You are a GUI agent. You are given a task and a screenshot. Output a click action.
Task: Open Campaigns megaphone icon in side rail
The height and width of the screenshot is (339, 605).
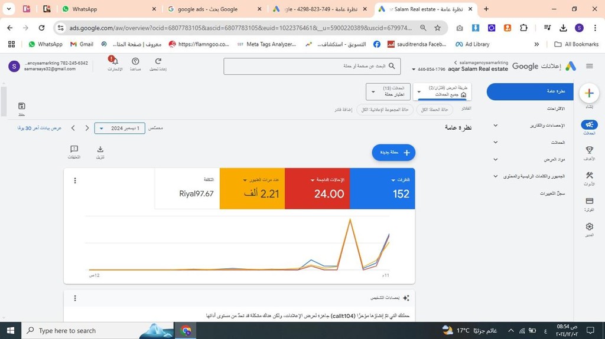pyautogui.click(x=589, y=124)
